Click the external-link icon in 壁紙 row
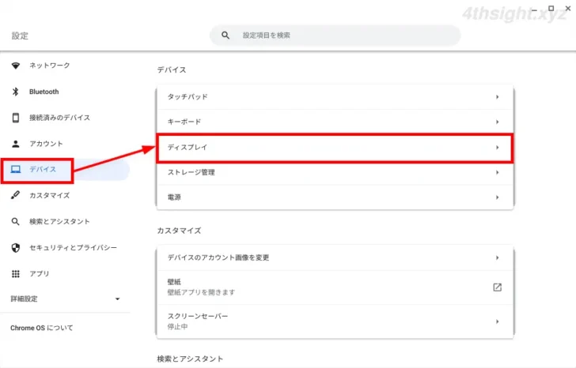 pos(497,287)
